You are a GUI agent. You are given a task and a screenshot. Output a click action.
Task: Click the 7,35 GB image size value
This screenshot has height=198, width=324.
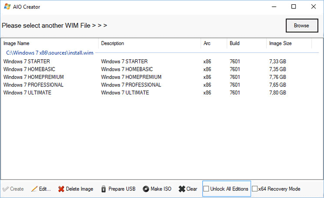pos(278,69)
